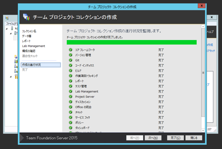This screenshot has height=149, width=222.
Task: Collapse the top server node in background tree
Action: click(7, 29)
